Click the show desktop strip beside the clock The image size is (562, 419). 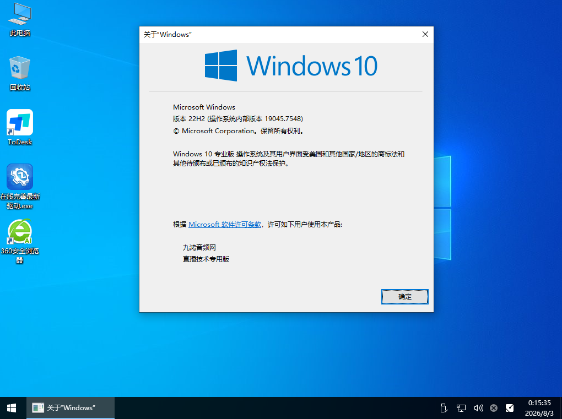[x=560, y=408]
